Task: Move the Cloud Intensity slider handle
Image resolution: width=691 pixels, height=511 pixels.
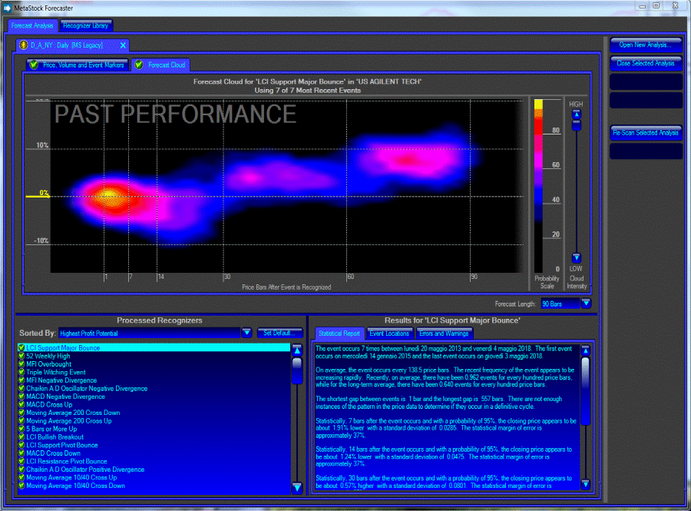Action: click(576, 125)
